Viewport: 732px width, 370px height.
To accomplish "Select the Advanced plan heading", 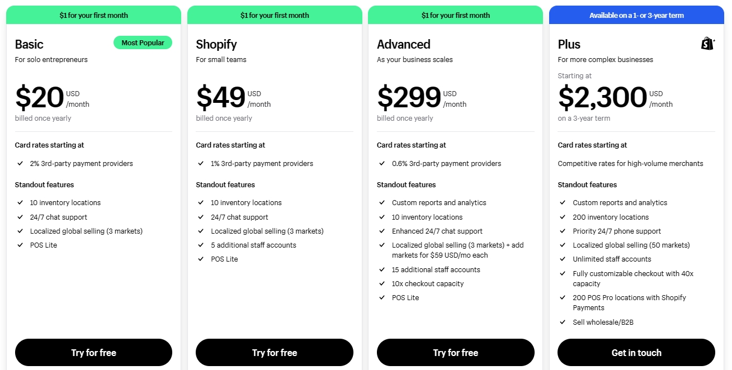I will tap(403, 44).
